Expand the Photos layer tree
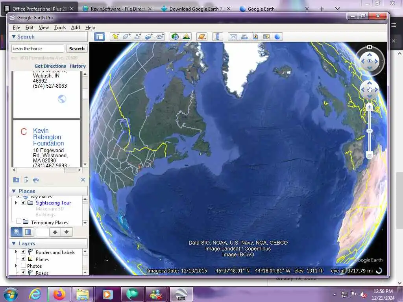 pos(16,266)
